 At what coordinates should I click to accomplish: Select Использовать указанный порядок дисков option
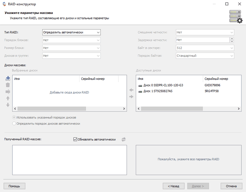pyautogui.click(x=15, y=117)
